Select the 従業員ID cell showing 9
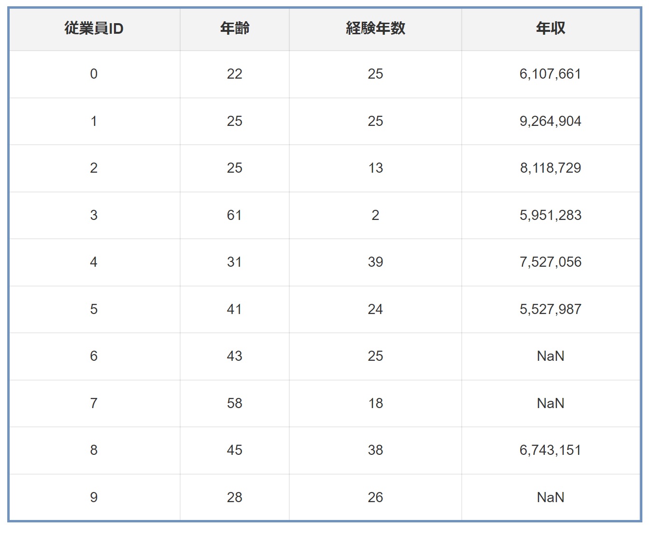The width and height of the screenshot is (653, 533). click(94, 497)
